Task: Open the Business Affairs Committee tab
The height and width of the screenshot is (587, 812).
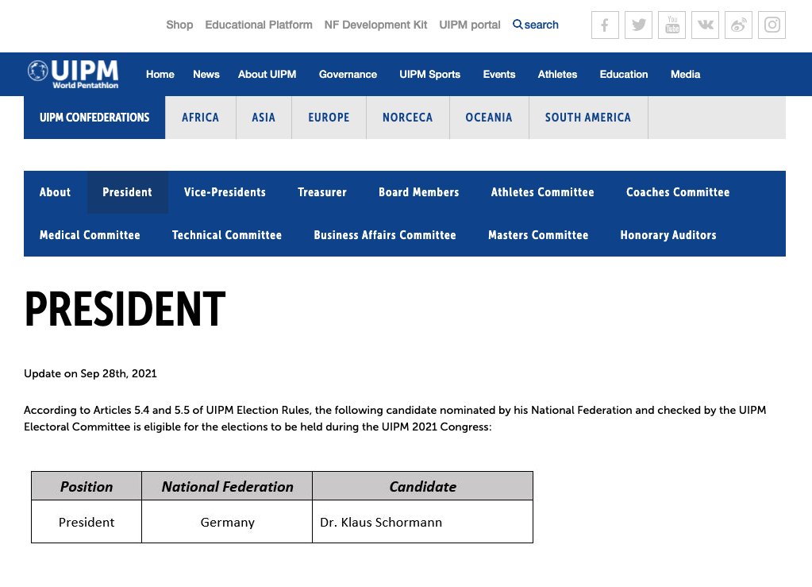Action: [x=385, y=235]
